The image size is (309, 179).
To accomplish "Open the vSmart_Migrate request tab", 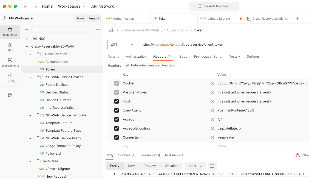I will pos(218,19).
